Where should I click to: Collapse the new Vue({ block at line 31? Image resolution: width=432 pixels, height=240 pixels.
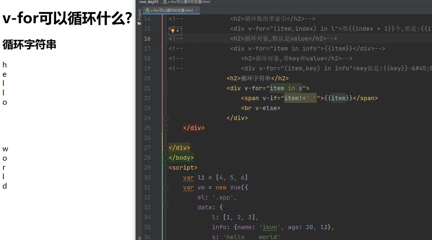point(166,187)
